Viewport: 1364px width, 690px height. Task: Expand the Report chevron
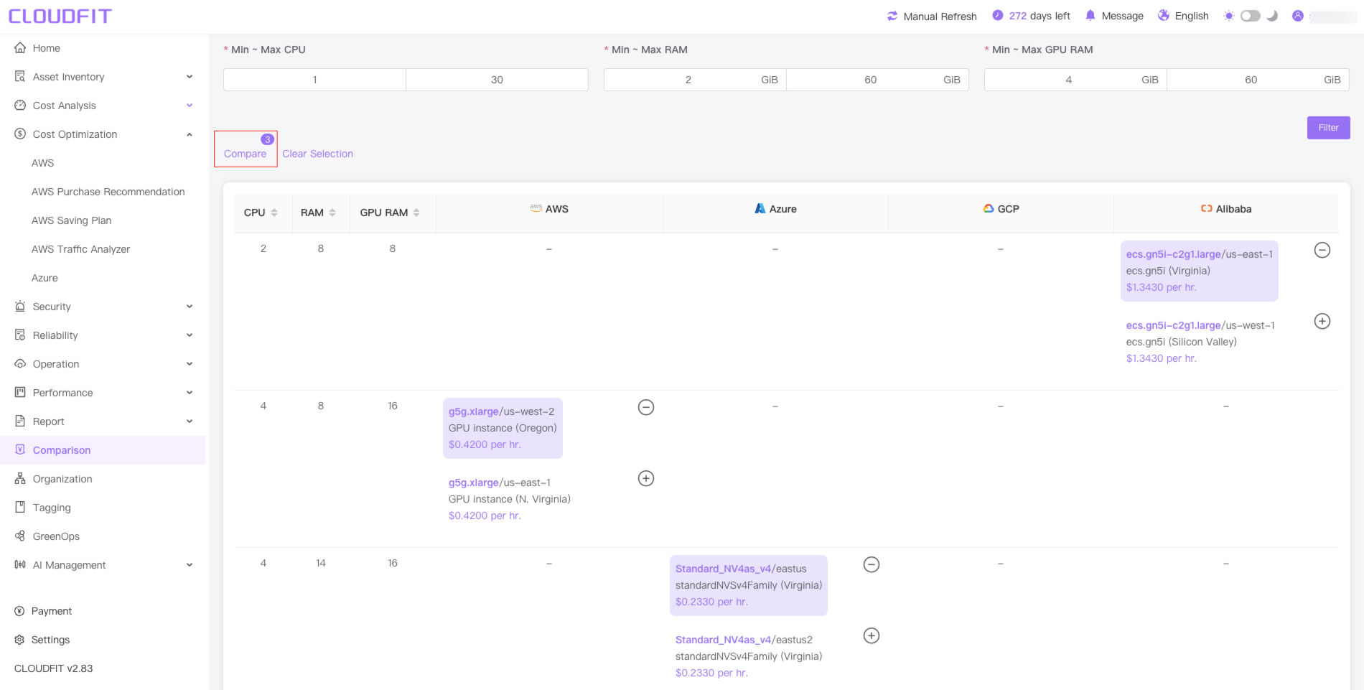point(190,421)
